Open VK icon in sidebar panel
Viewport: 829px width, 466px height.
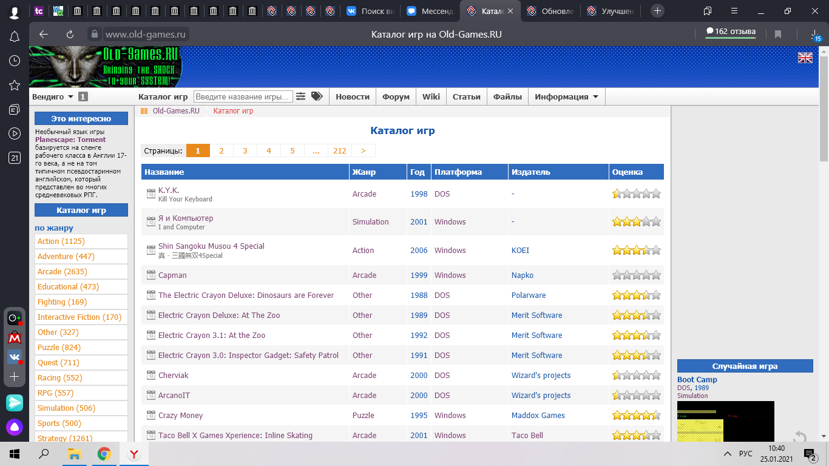[x=15, y=357]
